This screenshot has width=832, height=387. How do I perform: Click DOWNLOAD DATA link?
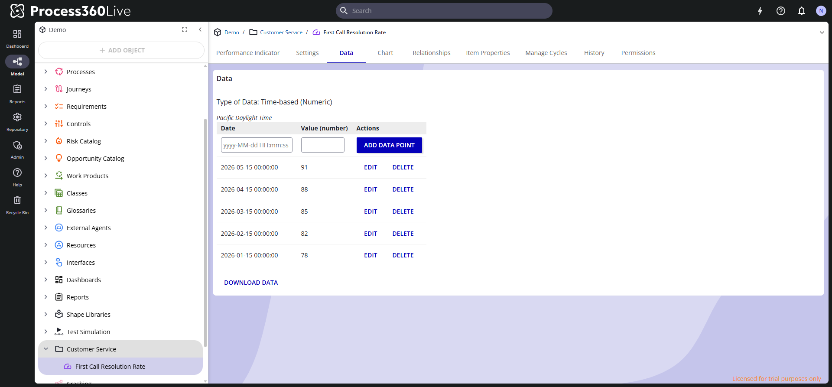click(x=251, y=283)
